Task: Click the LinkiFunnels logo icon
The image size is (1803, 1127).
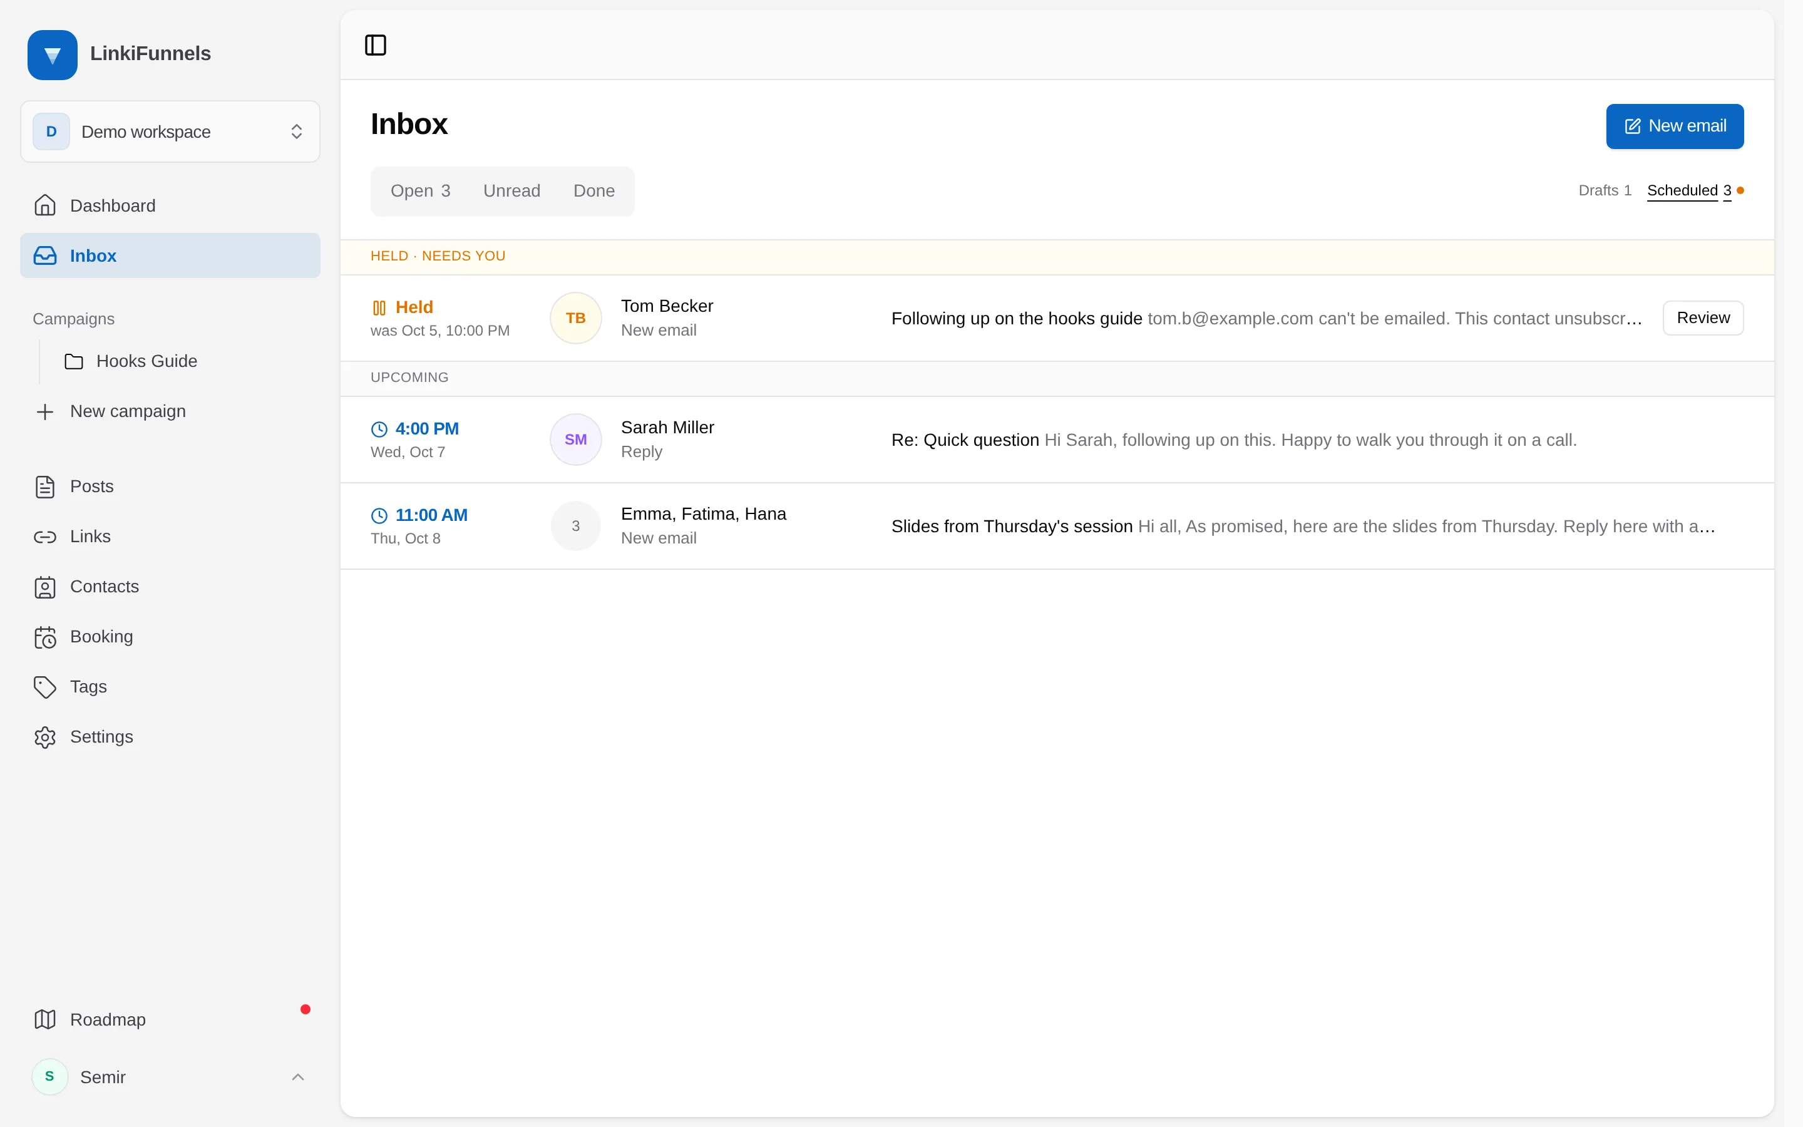Action: [x=52, y=54]
